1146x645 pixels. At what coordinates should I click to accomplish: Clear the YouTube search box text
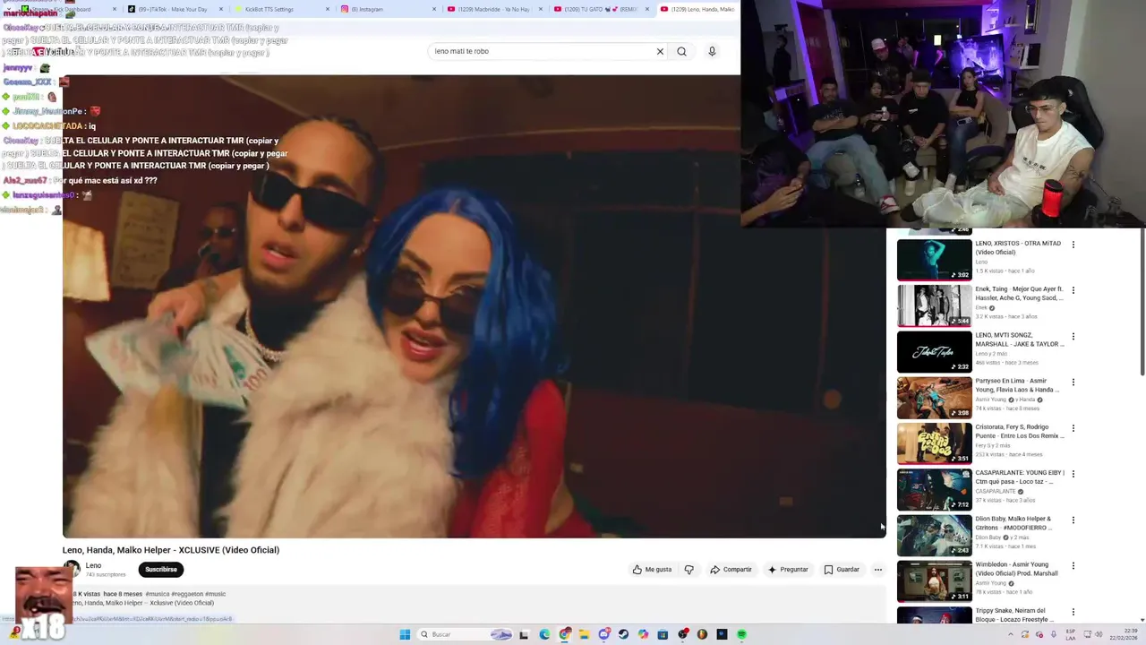(660, 51)
